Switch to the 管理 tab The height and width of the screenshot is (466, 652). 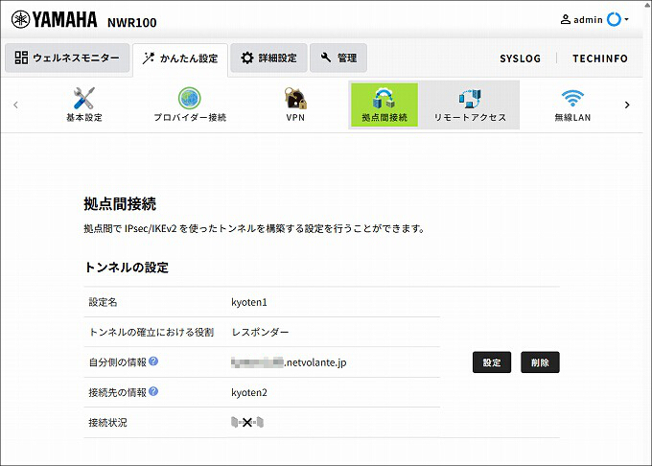coord(338,58)
